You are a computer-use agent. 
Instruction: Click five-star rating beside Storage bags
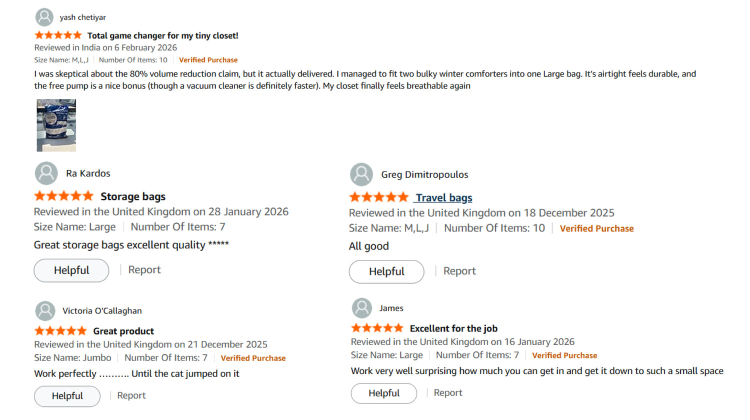coord(63,196)
